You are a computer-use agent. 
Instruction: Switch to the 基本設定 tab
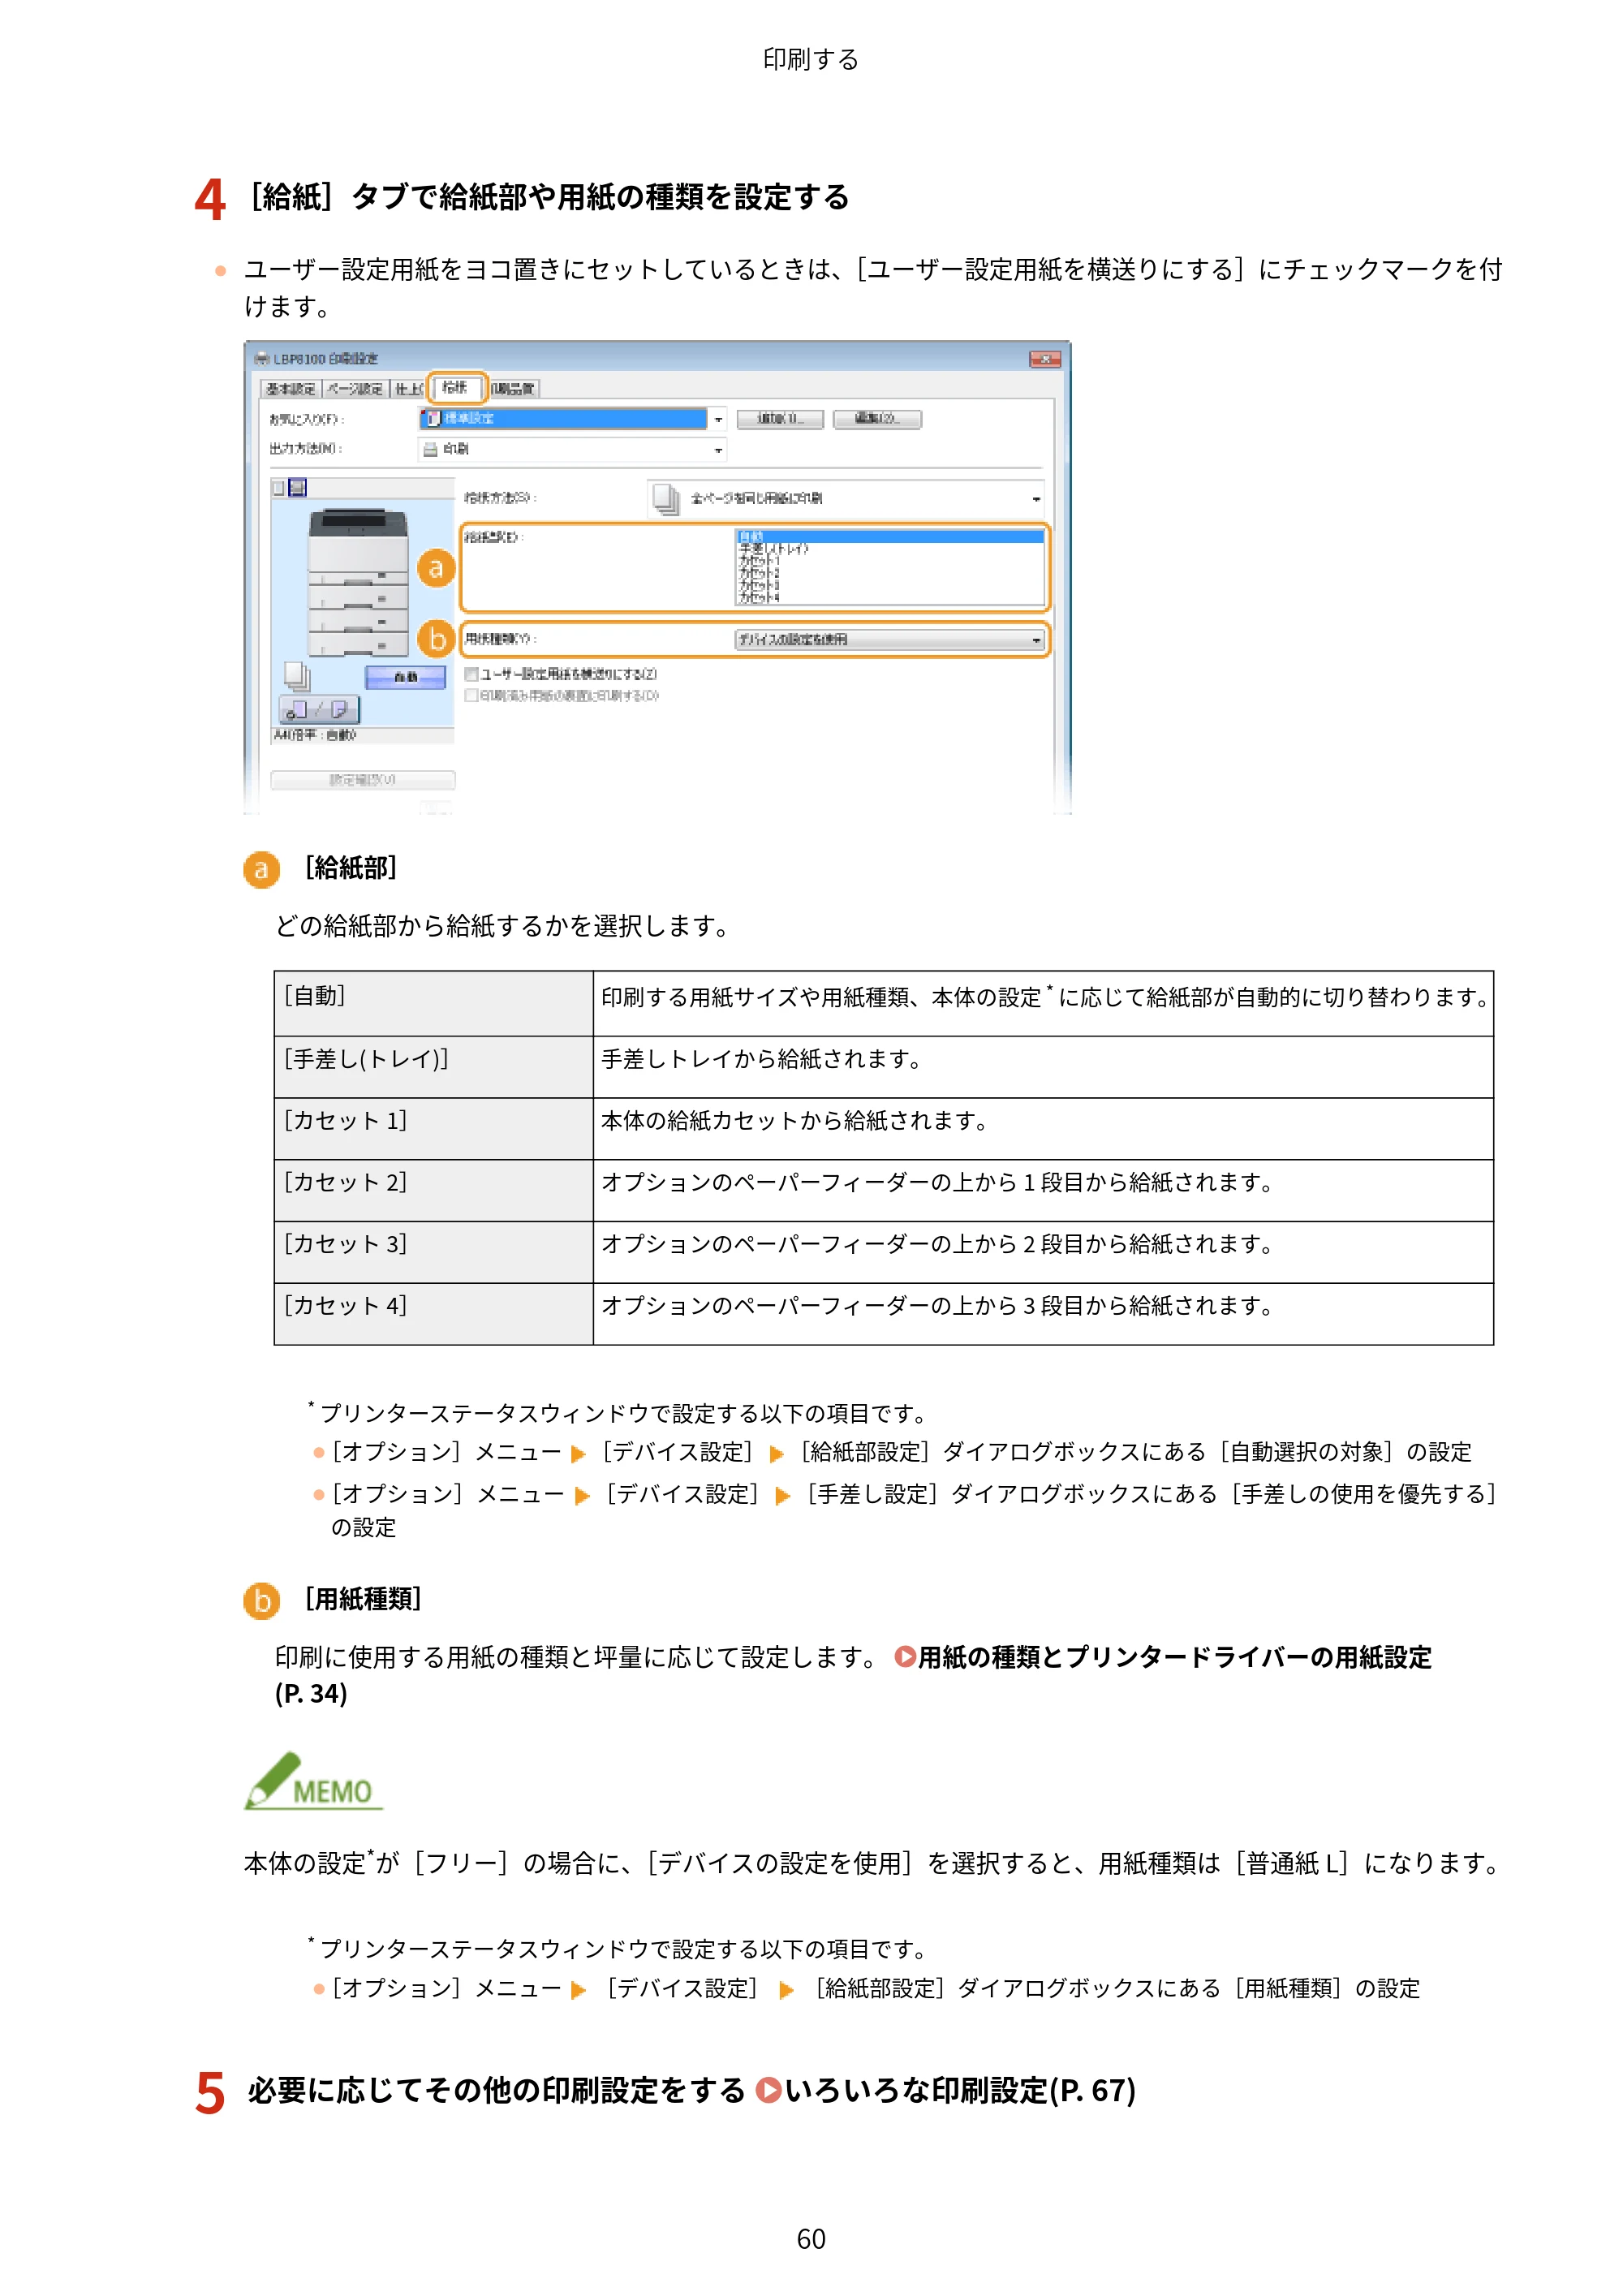pos(290,389)
